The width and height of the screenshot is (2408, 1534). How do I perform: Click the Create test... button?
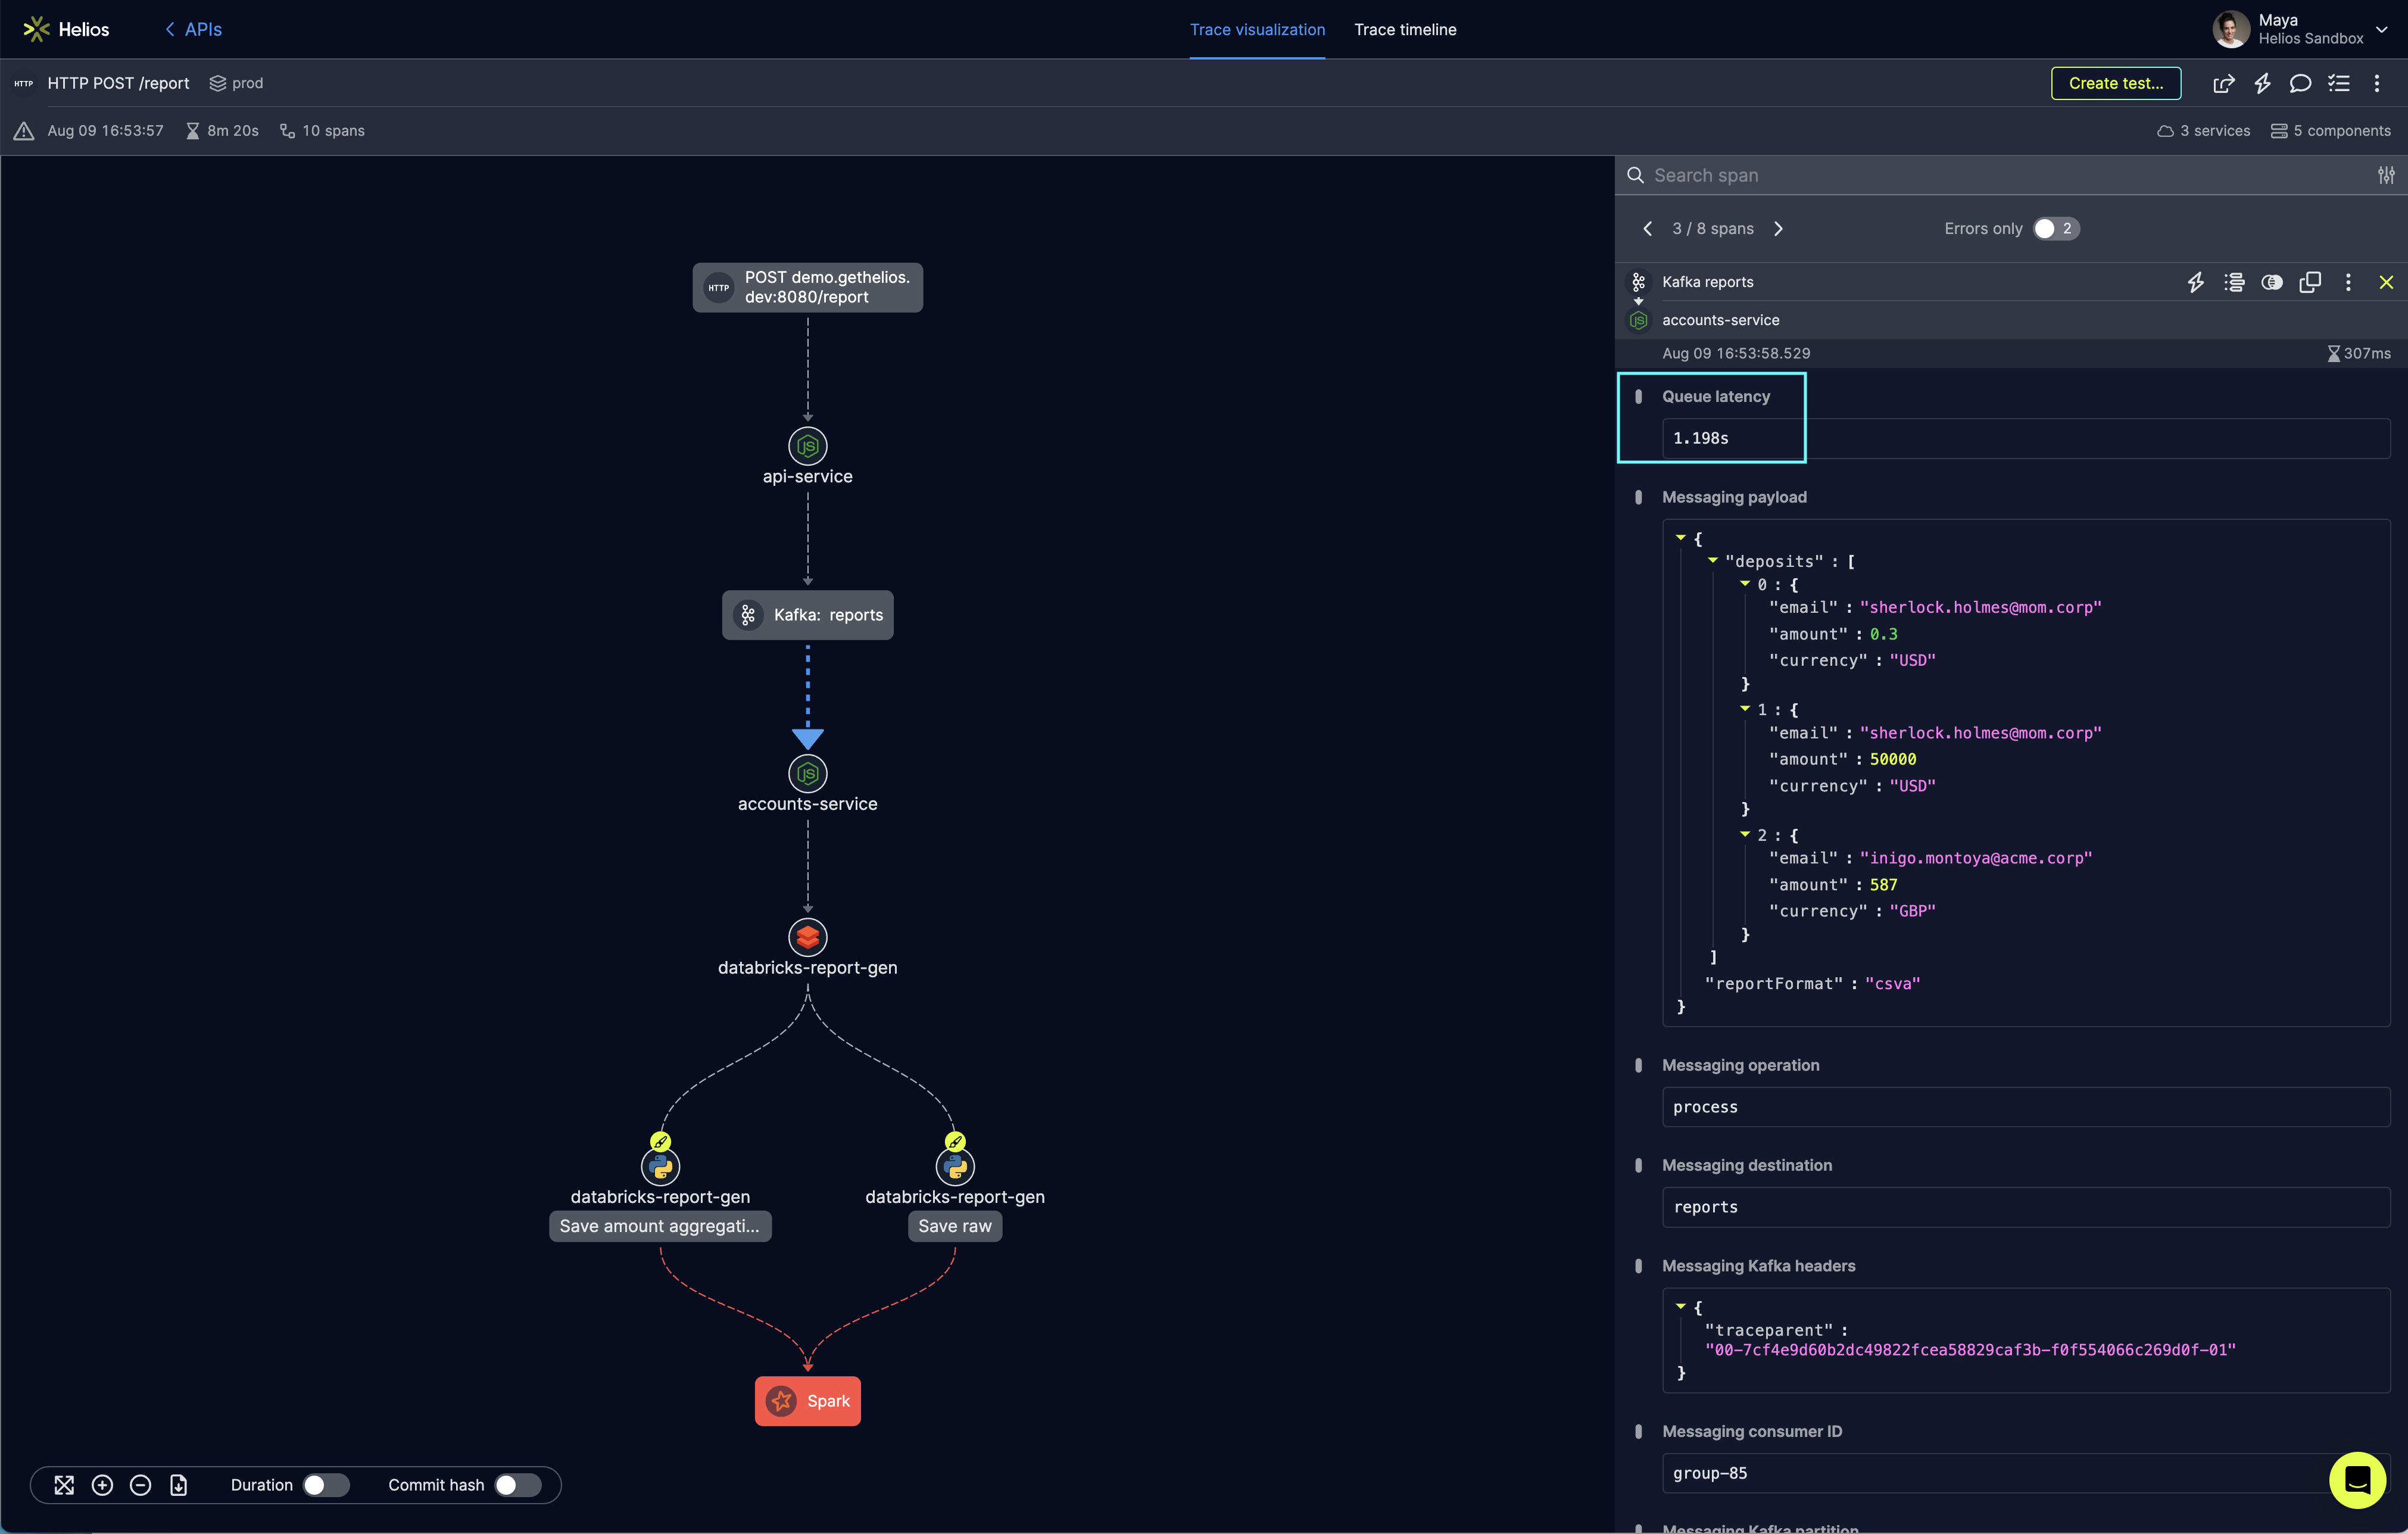point(2115,84)
